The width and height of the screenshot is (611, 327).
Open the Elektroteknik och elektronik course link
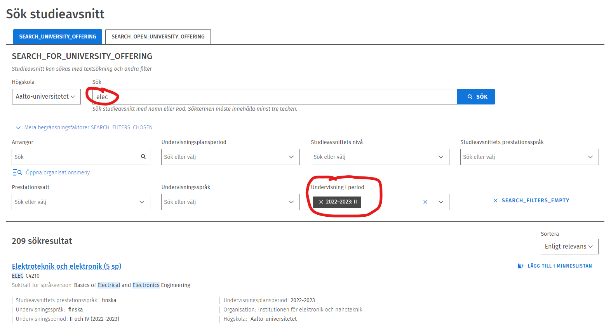tap(66, 266)
